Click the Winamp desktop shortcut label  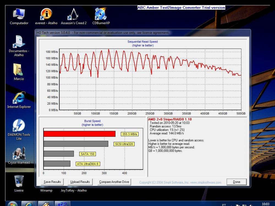click(x=46, y=190)
